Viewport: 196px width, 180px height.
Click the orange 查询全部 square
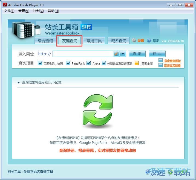[137, 63]
